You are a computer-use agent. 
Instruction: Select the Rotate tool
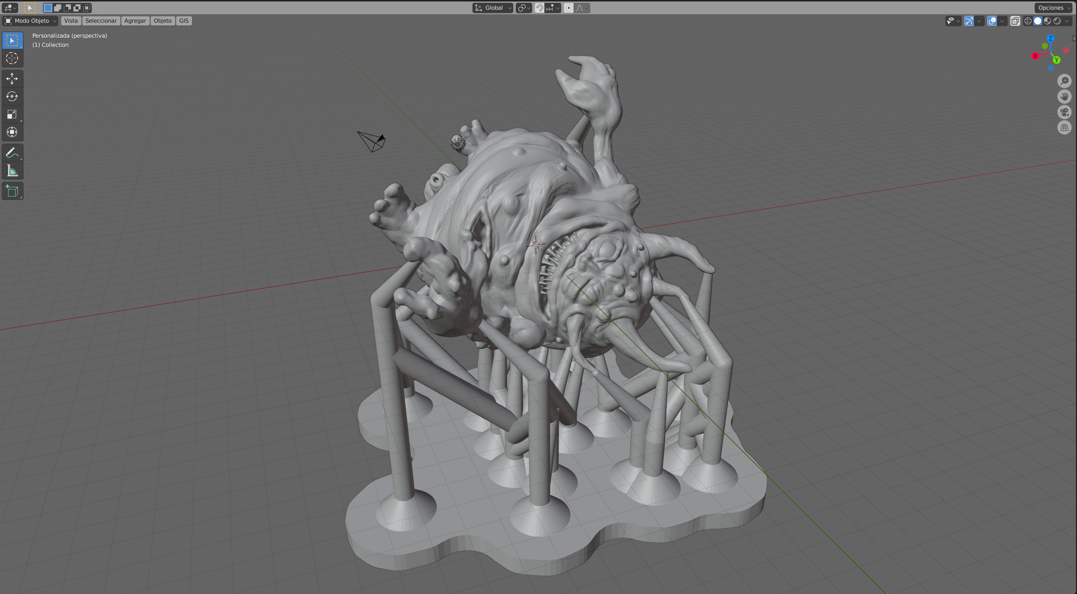point(12,97)
